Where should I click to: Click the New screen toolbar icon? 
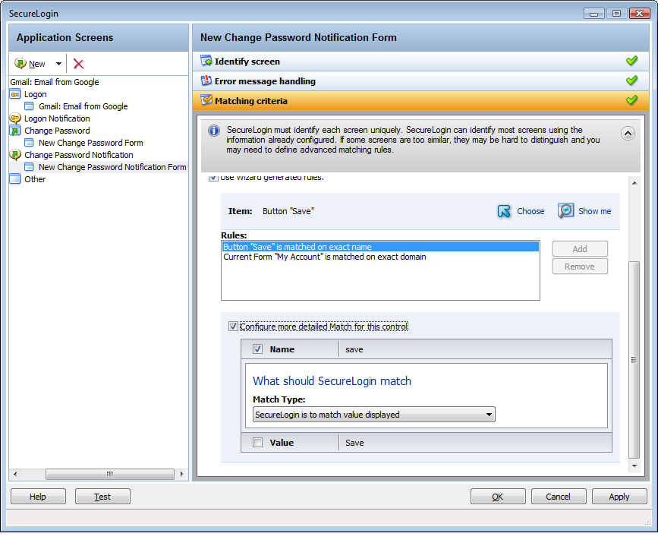(20, 64)
